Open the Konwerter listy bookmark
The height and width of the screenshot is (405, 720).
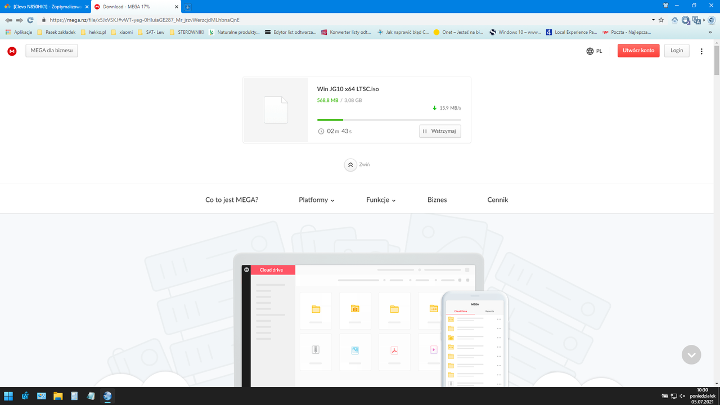pos(346,32)
